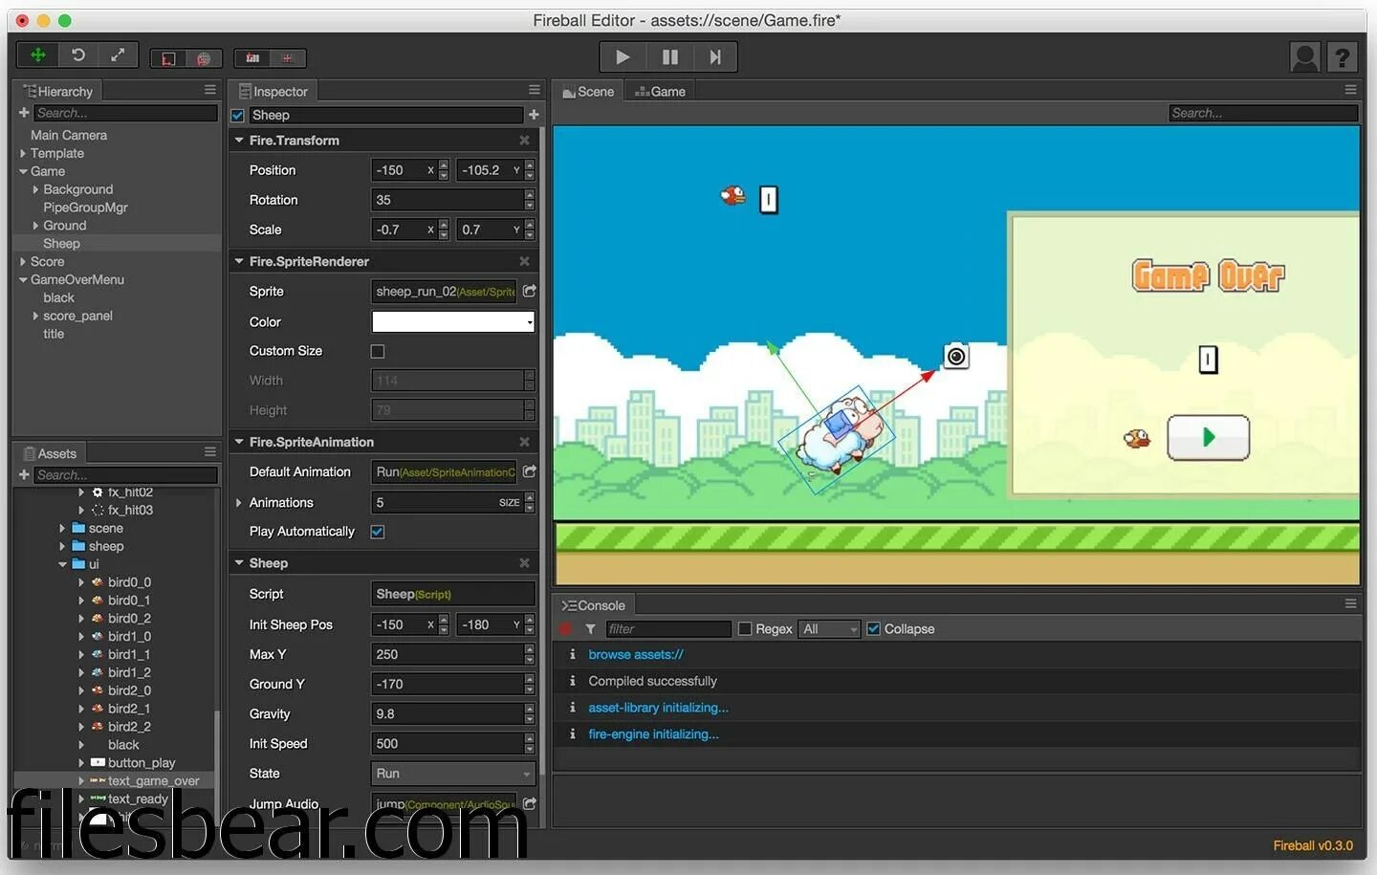1377x875 pixels.
Task: Click the Pause button in toolbar
Action: click(x=669, y=57)
